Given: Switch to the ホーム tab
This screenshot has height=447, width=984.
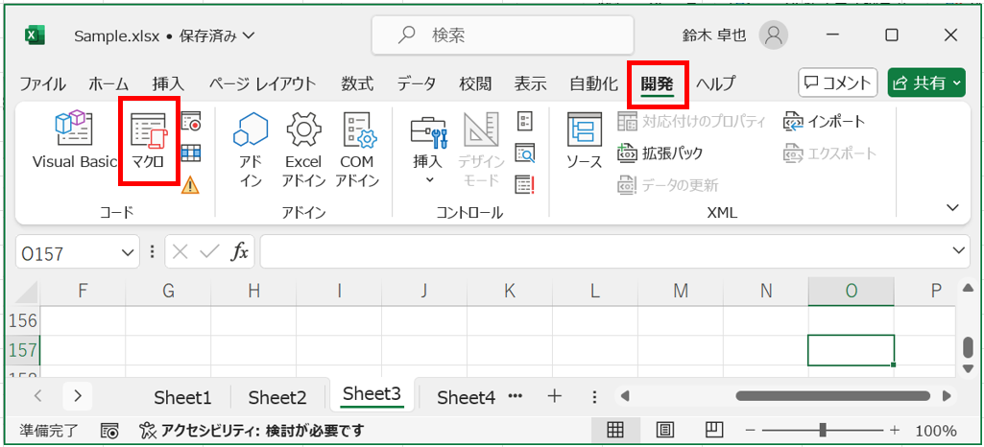Looking at the screenshot, I should [x=108, y=83].
